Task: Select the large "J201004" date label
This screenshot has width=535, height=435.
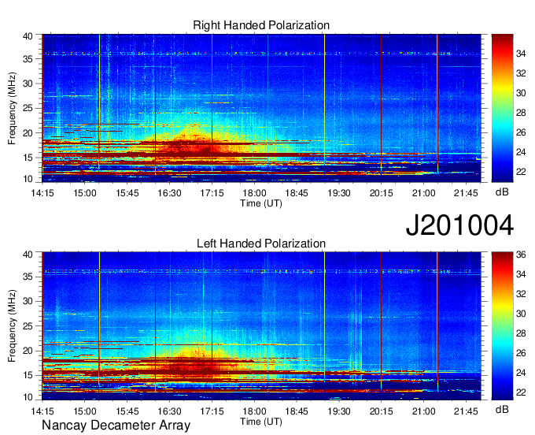Action: 459,225
